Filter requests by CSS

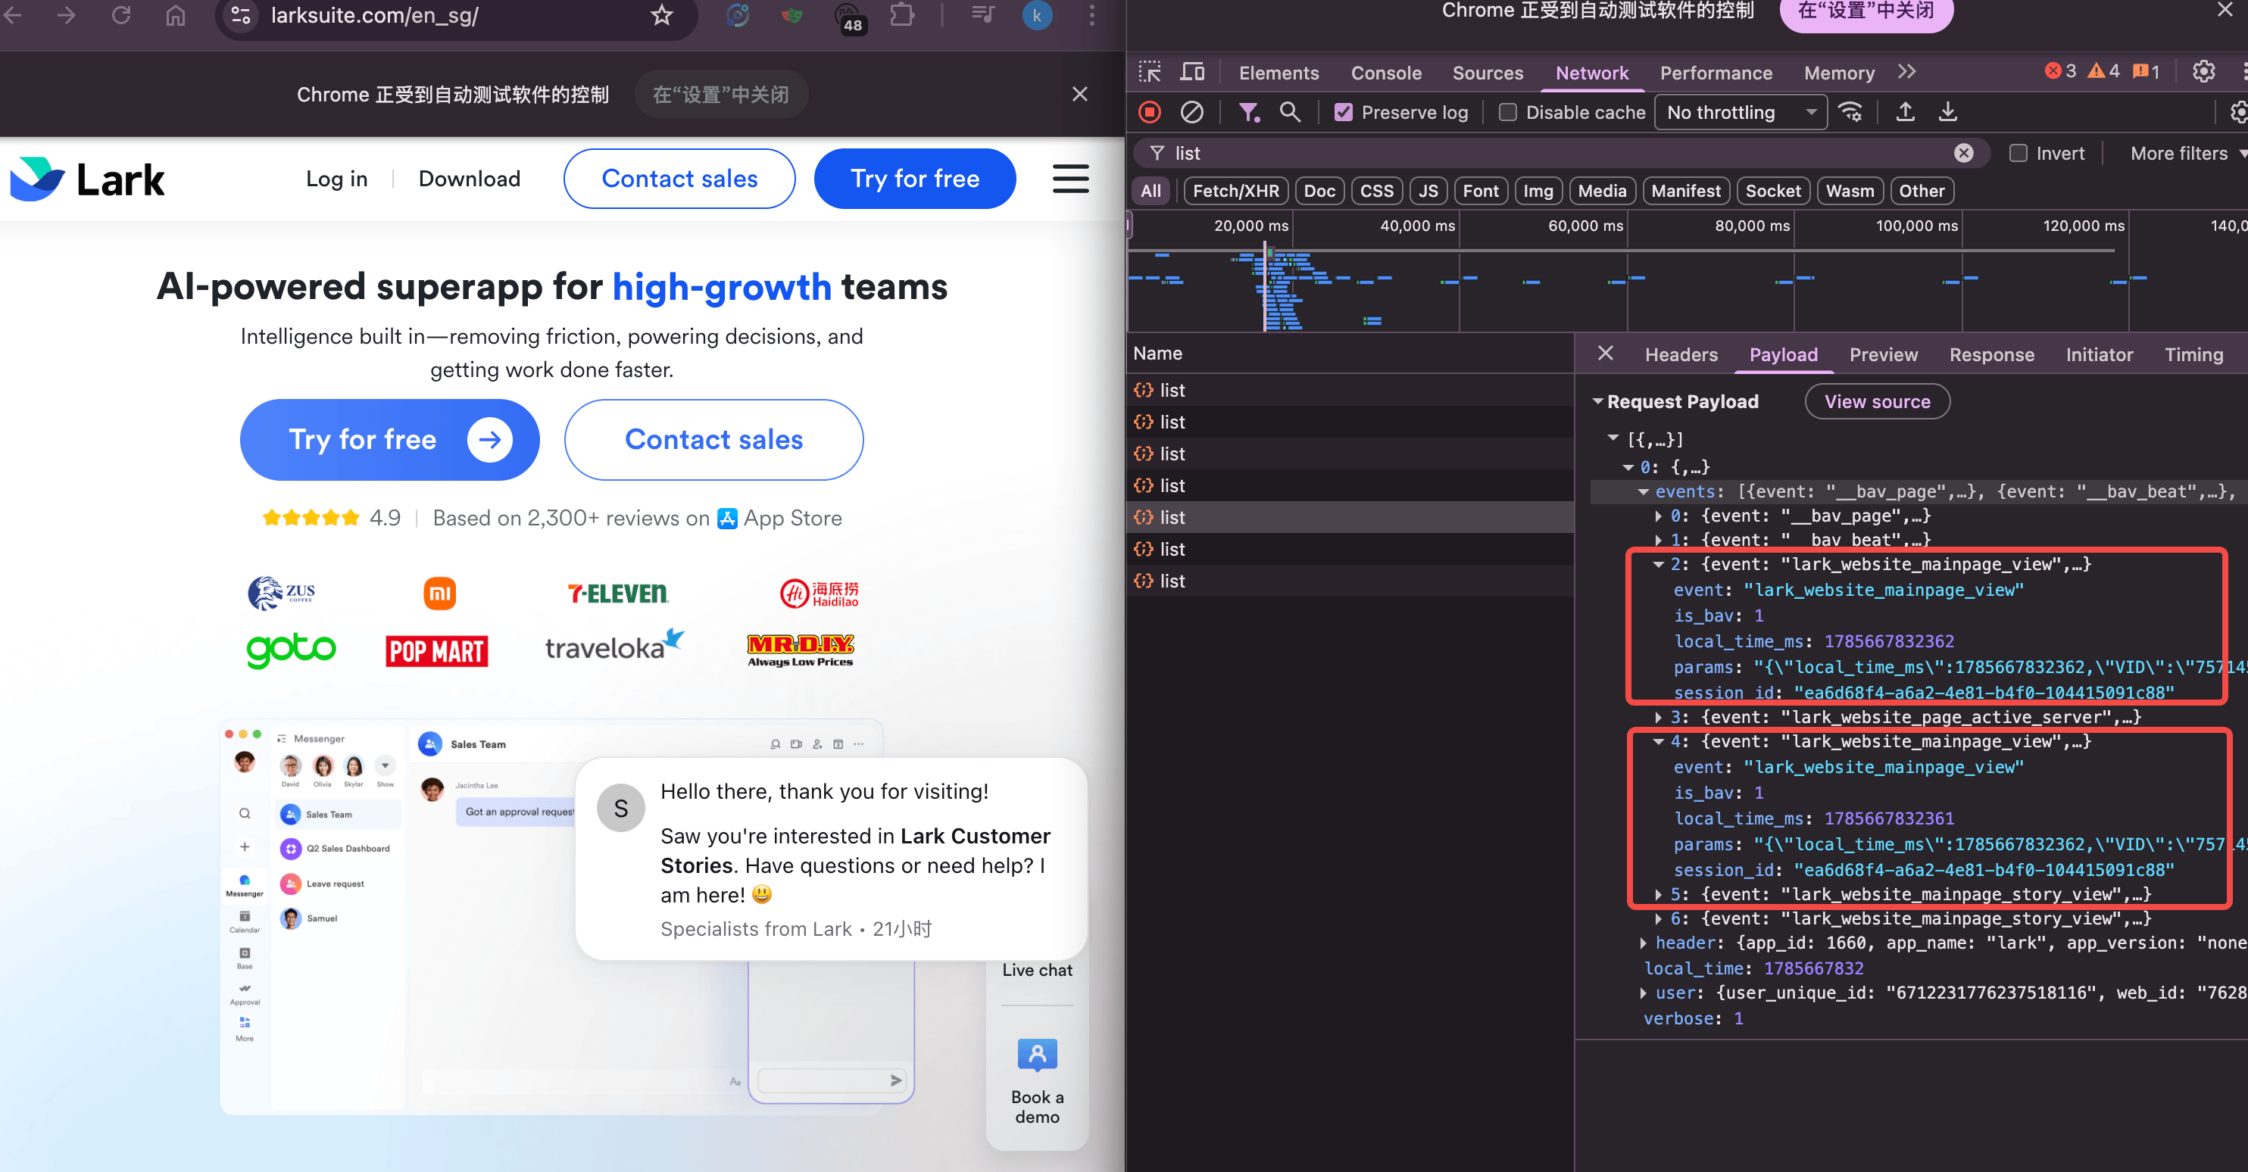click(1376, 191)
